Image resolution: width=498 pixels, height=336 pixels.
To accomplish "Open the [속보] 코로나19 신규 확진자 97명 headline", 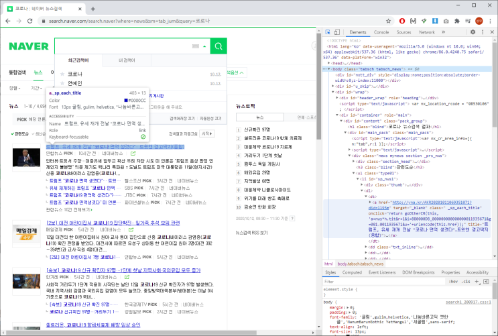I will (123, 270).
